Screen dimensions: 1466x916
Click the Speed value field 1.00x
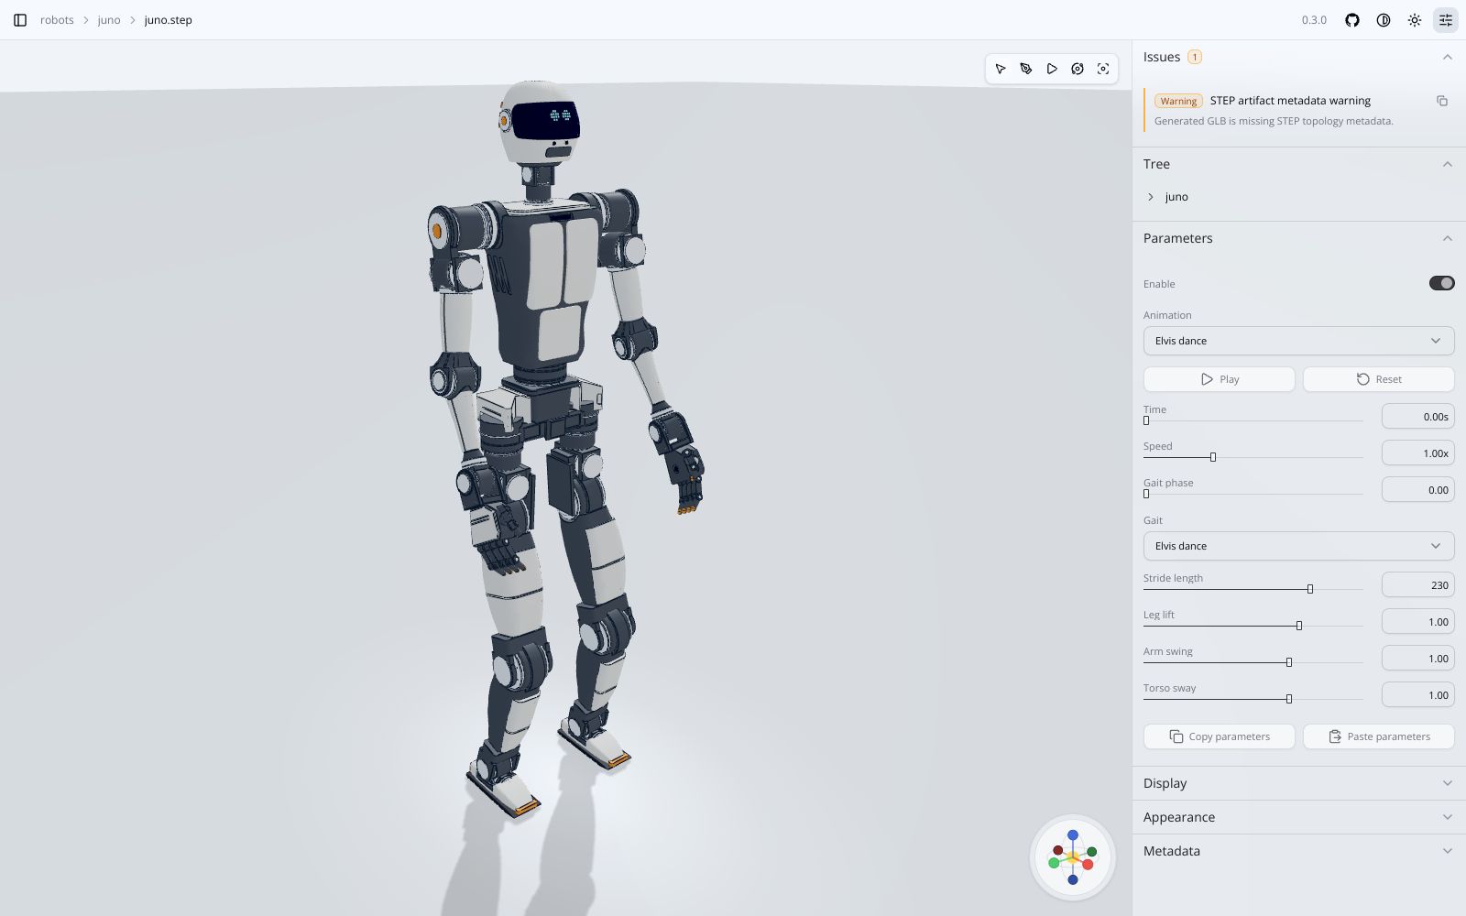[x=1417, y=453]
